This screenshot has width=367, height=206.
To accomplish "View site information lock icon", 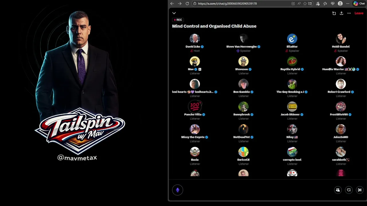I will pyautogui.click(x=195, y=3).
